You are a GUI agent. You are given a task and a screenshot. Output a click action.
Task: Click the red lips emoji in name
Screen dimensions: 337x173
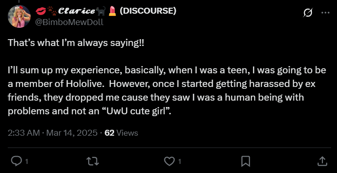click(41, 11)
